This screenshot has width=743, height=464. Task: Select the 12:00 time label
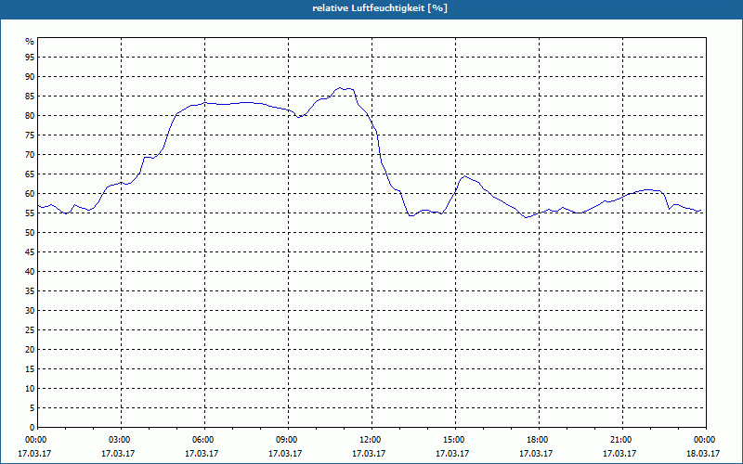click(372, 440)
